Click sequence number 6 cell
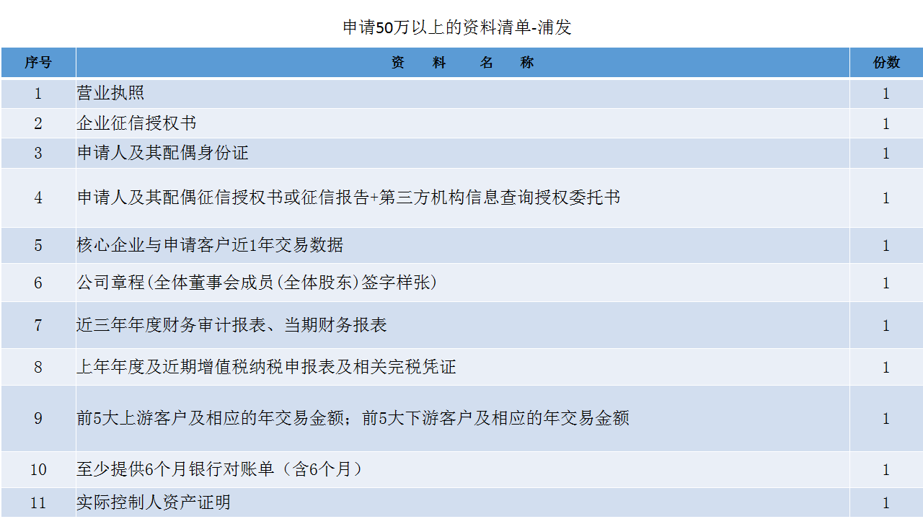The height and width of the screenshot is (519, 923). [38, 283]
